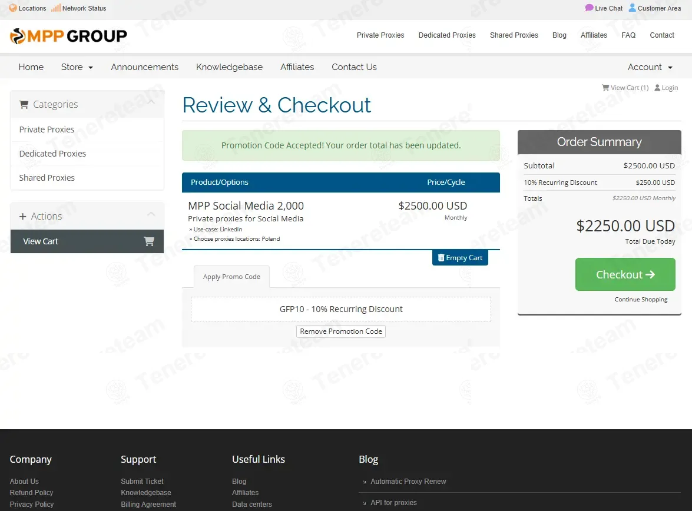Open the Account dropdown menu
This screenshot has width=692, height=511.
click(x=650, y=67)
